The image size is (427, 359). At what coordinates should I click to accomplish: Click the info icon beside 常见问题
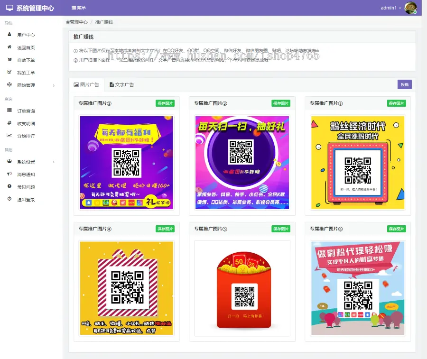click(9, 186)
